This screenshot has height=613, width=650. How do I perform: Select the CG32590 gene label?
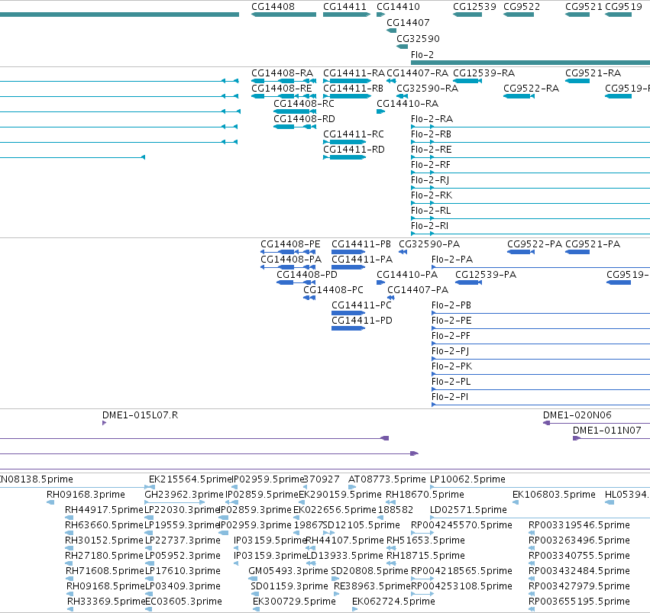pyautogui.click(x=418, y=39)
